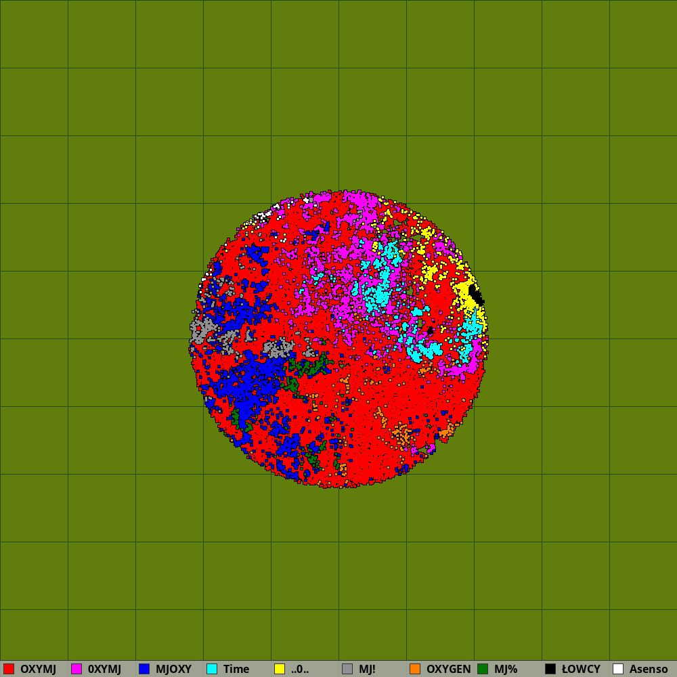Click the orange OXYGEN legend swatch
The height and width of the screenshot is (677, 677).
(x=415, y=669)
